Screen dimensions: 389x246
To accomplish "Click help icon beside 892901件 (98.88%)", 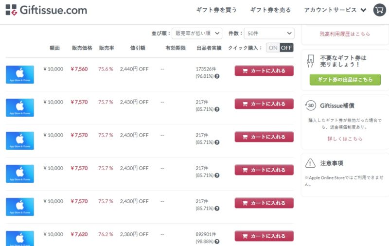I will tap(217, 242).
